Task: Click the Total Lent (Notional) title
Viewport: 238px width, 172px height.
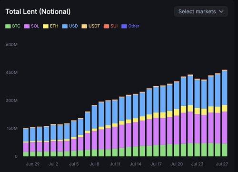Action: click(38, 11)
